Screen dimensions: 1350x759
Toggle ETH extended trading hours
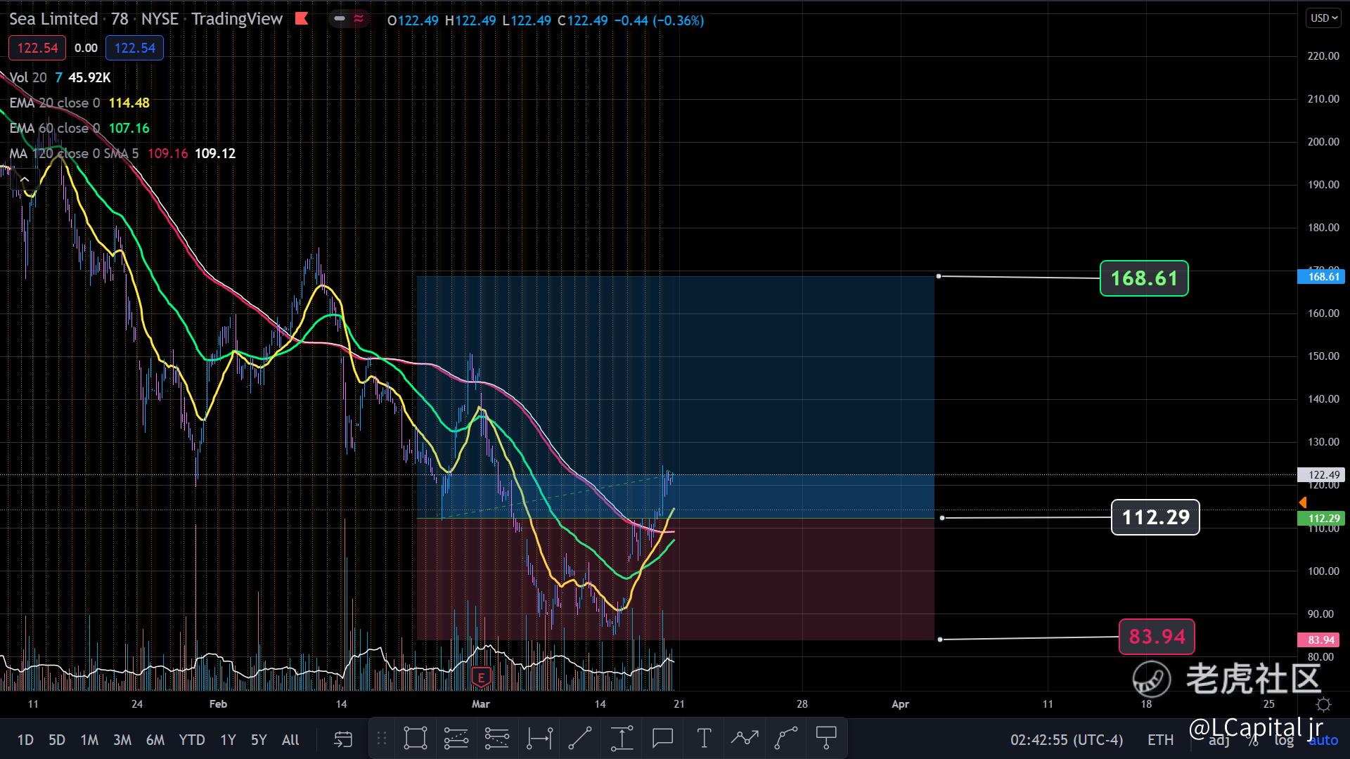[1160, 740]
